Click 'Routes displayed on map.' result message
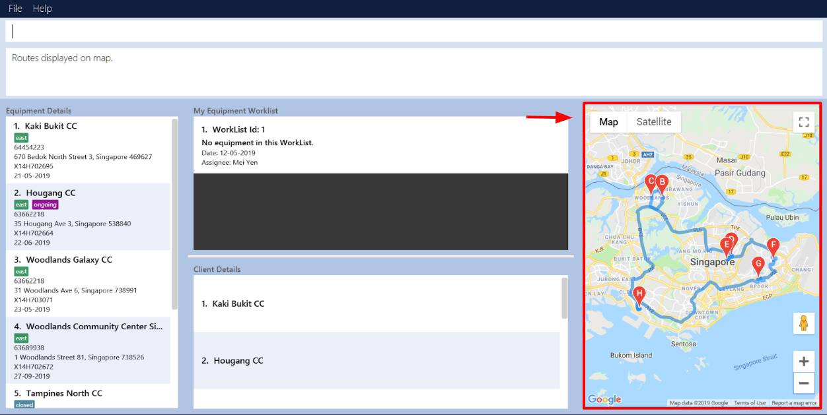This screenshot has width=827, height=415. 63,58
